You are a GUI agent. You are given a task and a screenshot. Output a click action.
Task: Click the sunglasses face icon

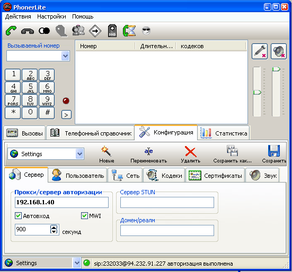[x=146, y=31]
